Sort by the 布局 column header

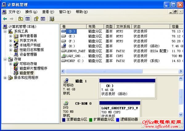(95, 27)
